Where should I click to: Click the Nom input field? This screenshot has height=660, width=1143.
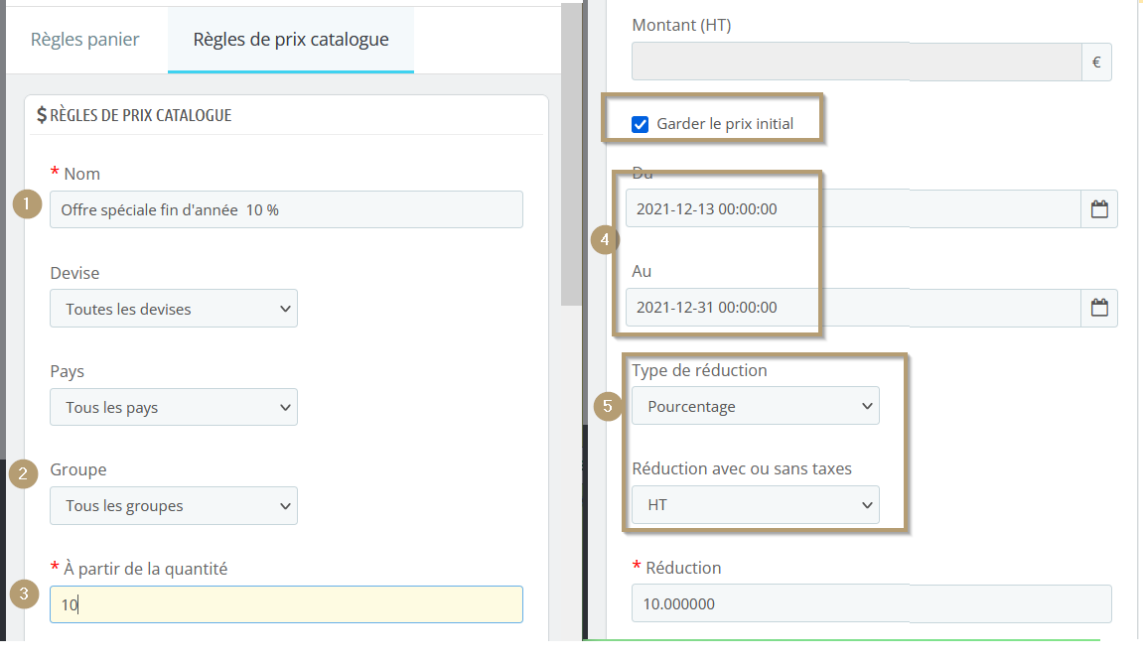pos(286,209)
